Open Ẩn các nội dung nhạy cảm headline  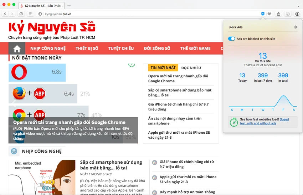point(175,121)
